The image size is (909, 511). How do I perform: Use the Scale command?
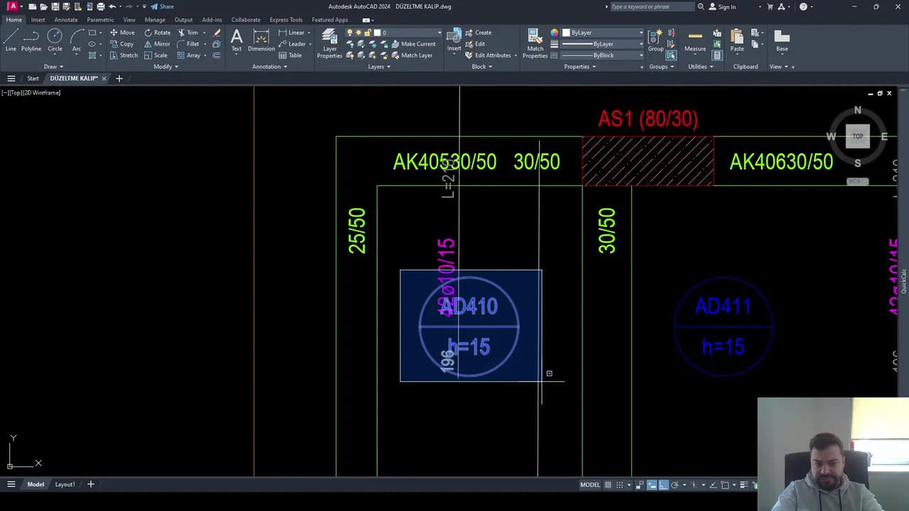156,55
